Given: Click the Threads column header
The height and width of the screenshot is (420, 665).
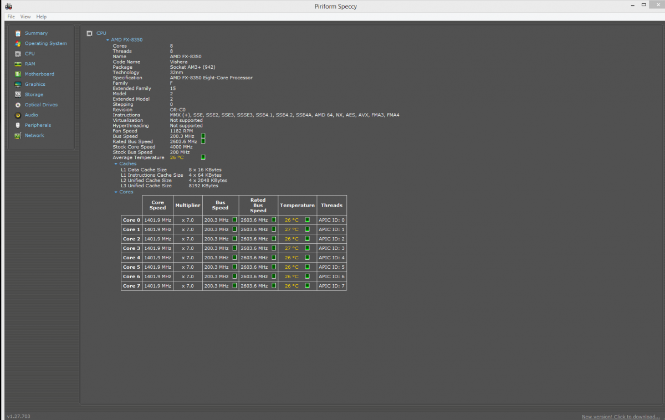Looking at the screenshot, I should tap(332, 205).
